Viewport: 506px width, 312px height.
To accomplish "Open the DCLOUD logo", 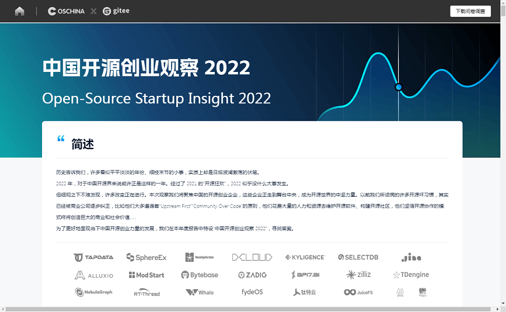I will coord(252,258).
